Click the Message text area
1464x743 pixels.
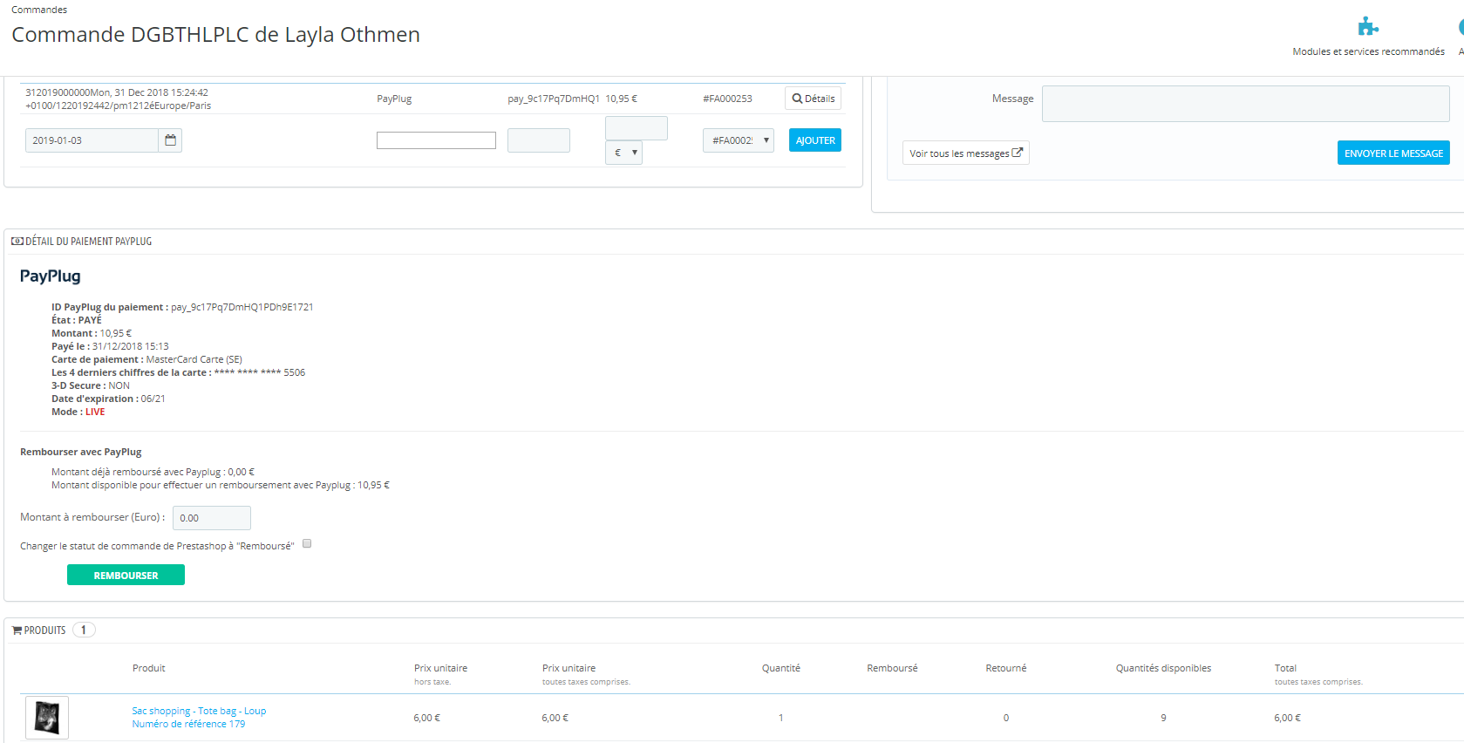(x=1245, y=104)
